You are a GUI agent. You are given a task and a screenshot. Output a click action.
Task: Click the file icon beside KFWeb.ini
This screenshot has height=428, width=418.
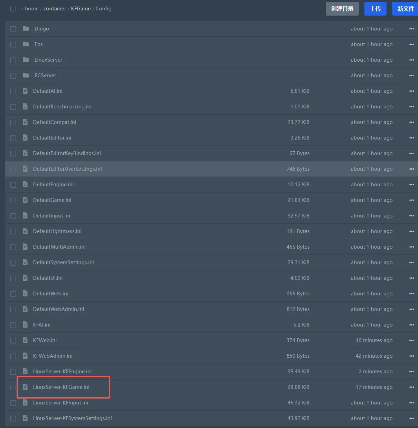(25, 340)
